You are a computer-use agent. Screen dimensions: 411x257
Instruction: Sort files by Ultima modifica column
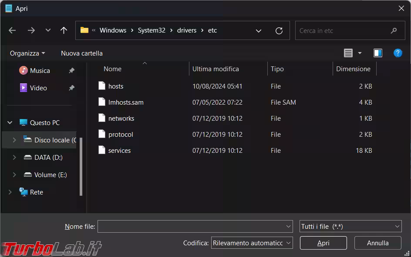(x=216, y=69)
